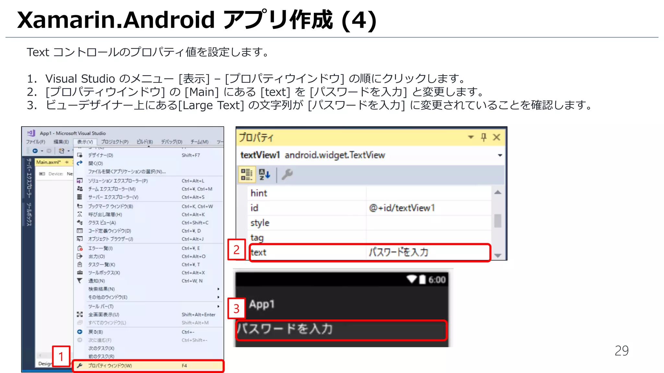This screenshot has height=373, width=664.
Task: Toggle Categorized view in Properties panel
Action: coord(247,175)
